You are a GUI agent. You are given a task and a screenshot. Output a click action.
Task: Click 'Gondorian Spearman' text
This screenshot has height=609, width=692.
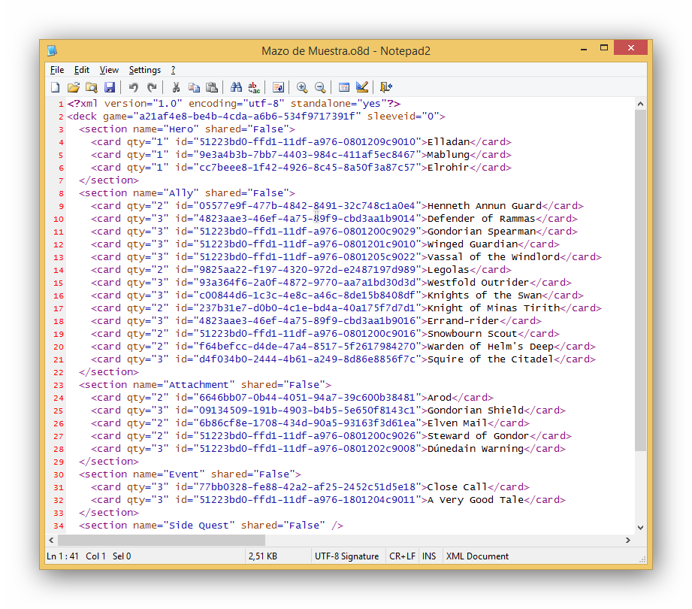[x=482, y=232]
